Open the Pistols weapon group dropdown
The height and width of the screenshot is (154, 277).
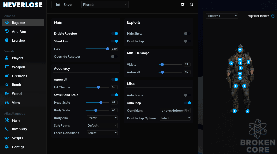point(105,5)
